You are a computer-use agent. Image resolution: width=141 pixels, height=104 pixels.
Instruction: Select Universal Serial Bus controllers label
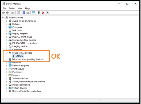26,91
